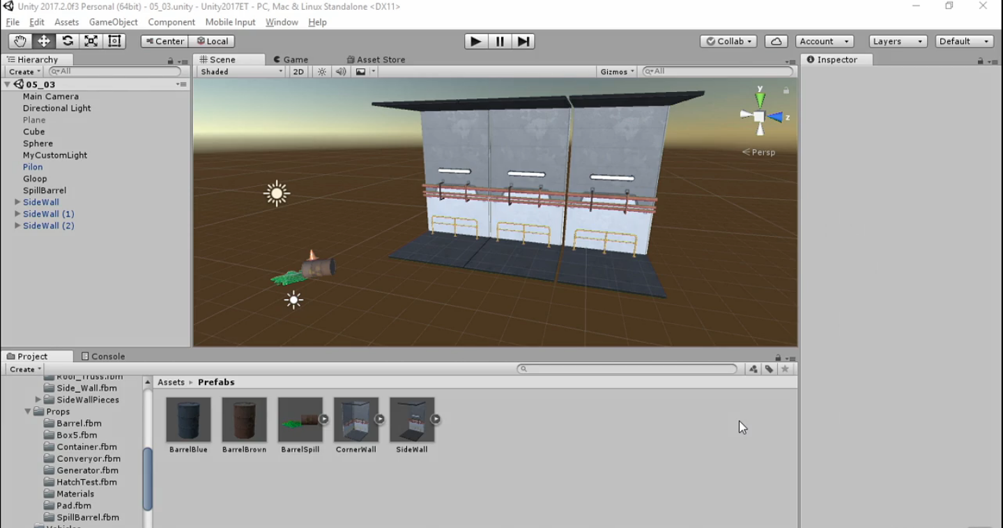
Task: Click the blue Z axis of gizmo
Action: coord(776,117)
